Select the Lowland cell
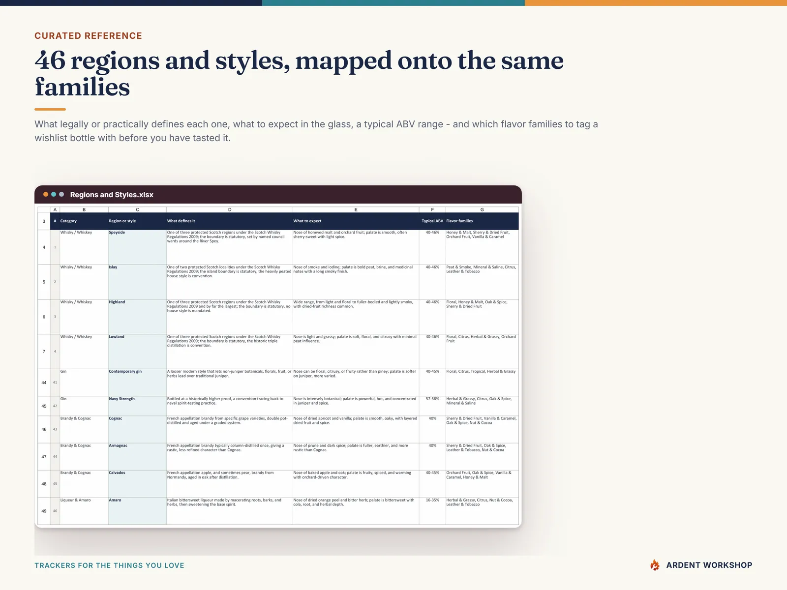 pyautogui.click(x=137, y=352)
